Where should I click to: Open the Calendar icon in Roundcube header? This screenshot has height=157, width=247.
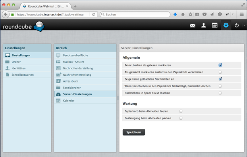point(214,25)
